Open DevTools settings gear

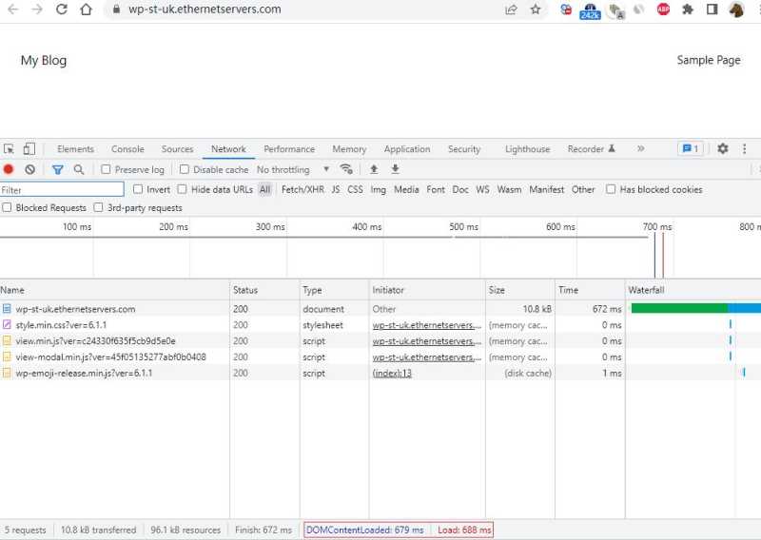click(x=723, y=148)
